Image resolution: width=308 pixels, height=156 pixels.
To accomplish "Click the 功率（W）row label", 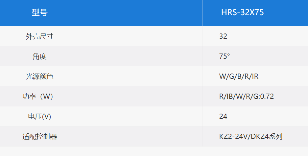I will point(38,96).
